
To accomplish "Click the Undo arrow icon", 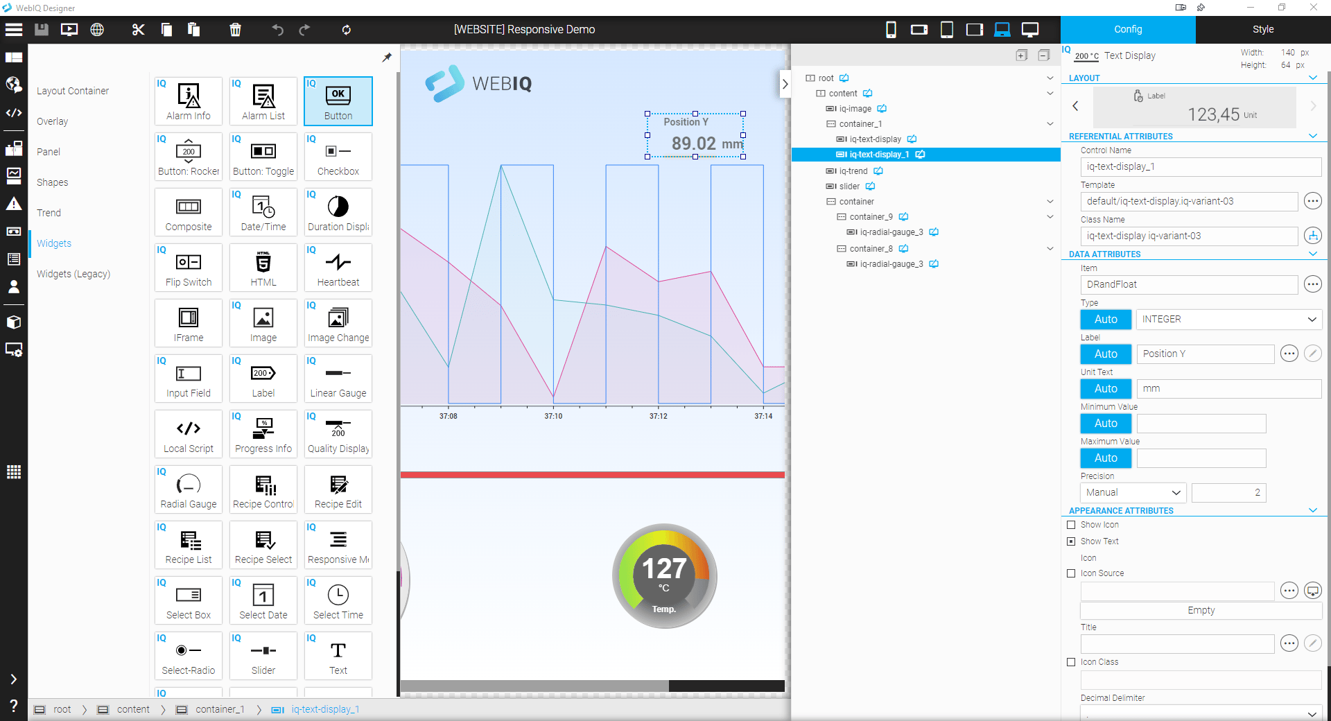I will pyautogui.click(x=278, y=29).
